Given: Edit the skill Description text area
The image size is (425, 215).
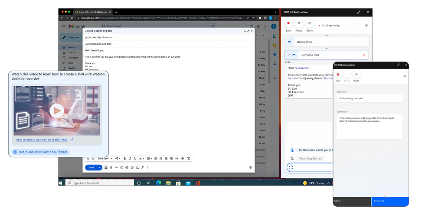Looking at the screenshot, I should click(369, 127).
